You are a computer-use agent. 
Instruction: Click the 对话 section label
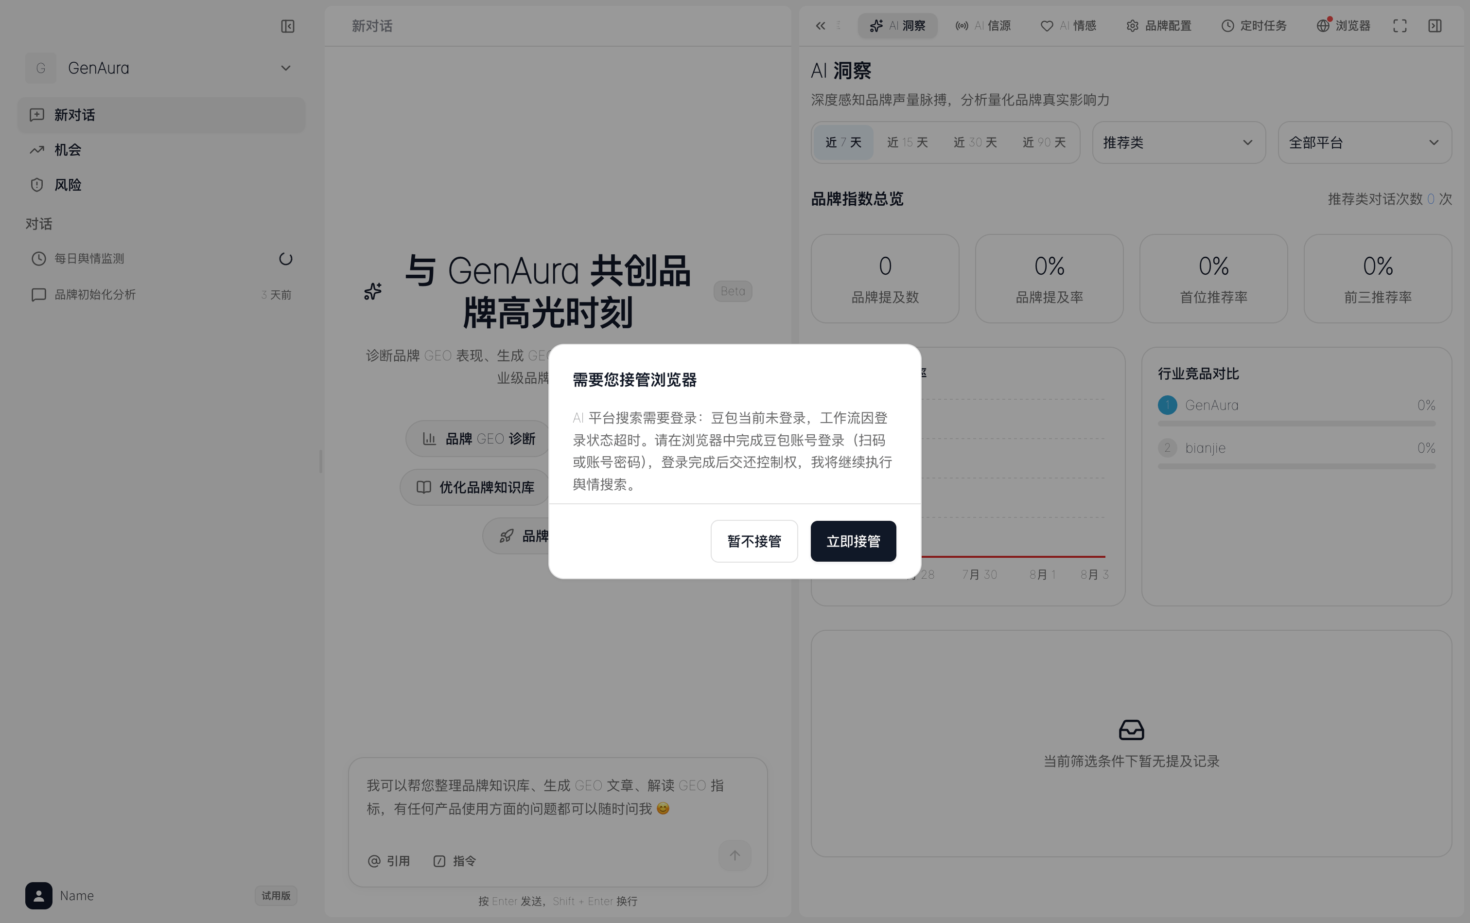[38, 224]
